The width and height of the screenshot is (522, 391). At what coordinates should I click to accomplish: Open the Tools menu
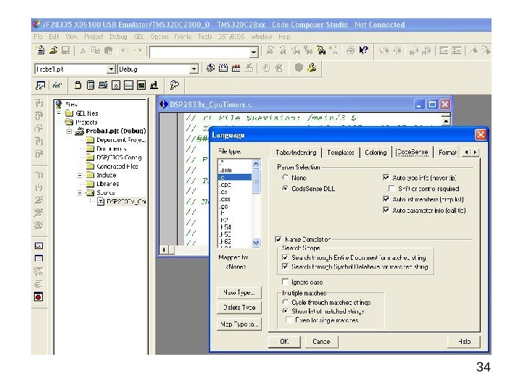[204, 37]
